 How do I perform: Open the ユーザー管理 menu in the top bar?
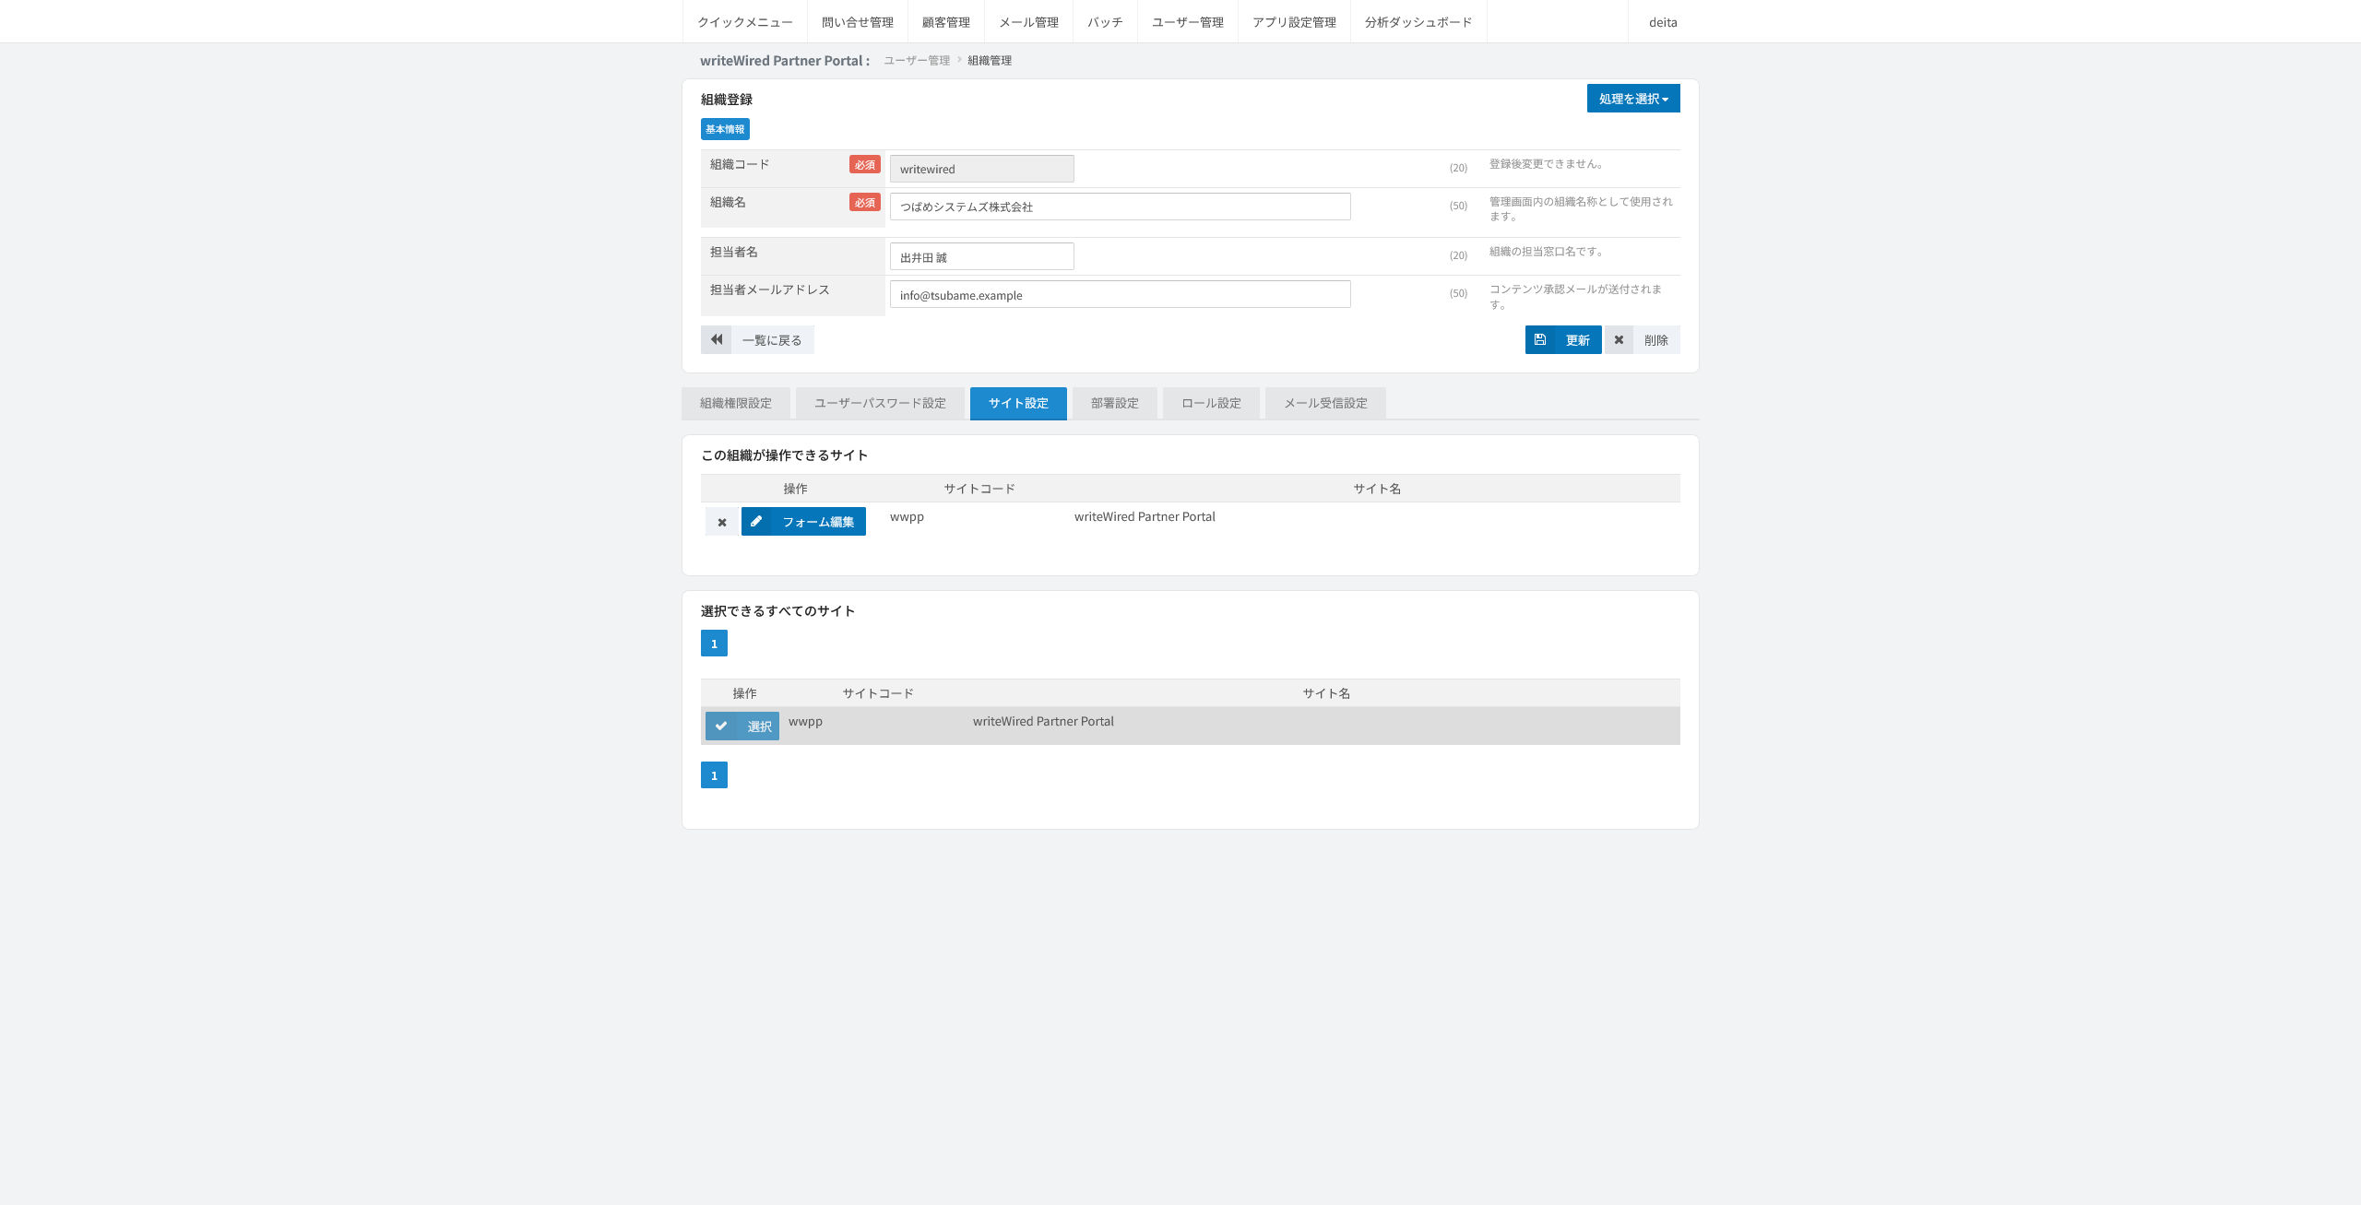(1188, 21)
